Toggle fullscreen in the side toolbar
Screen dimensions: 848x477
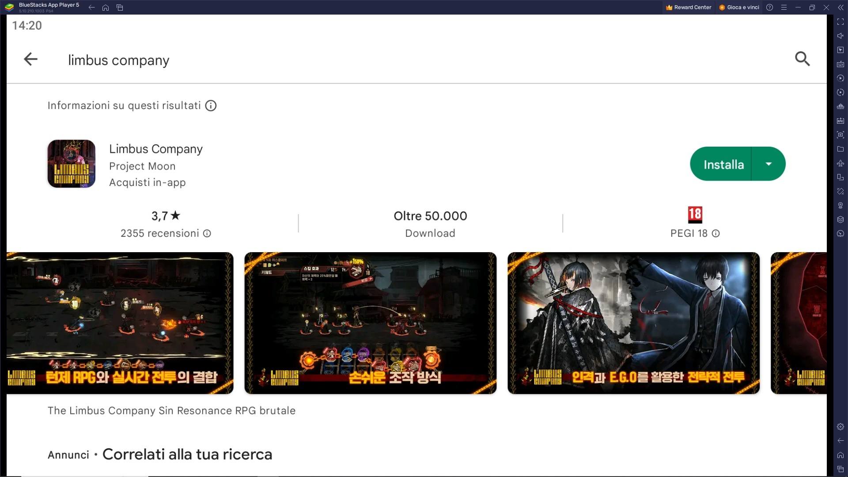[840, 22]
